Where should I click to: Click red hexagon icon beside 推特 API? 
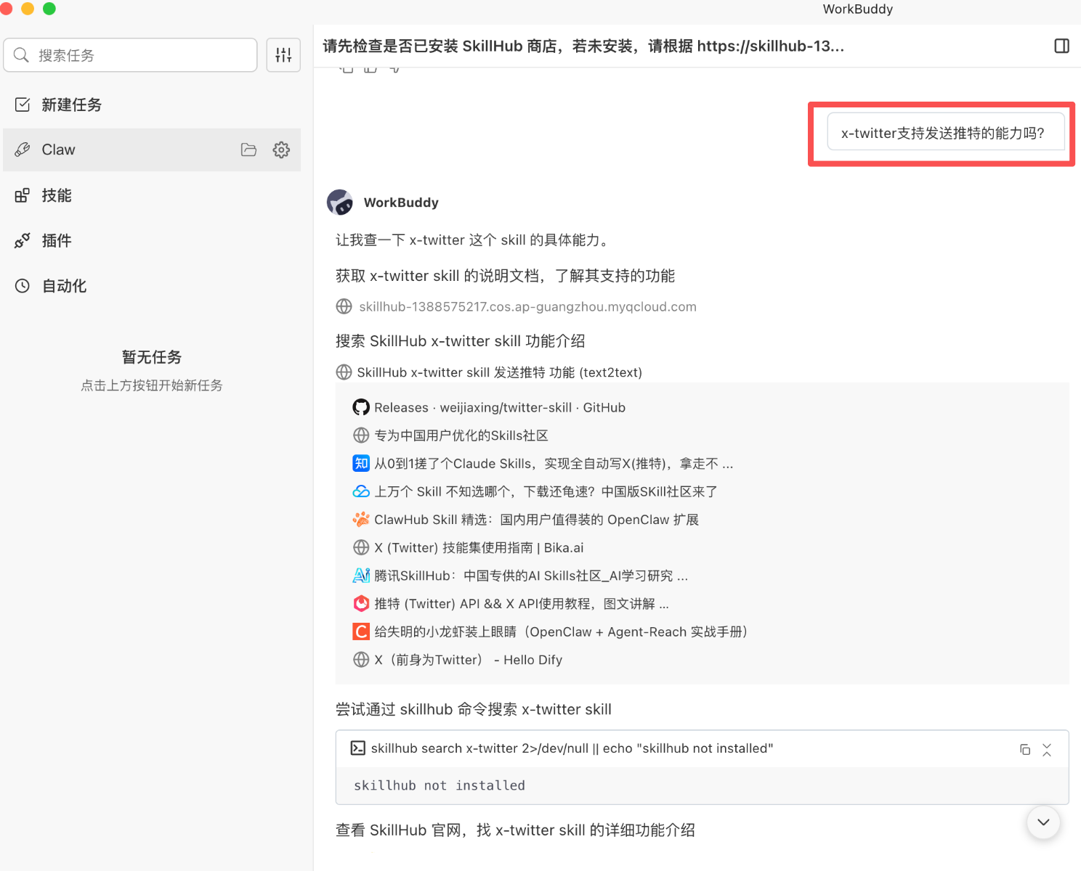coord(361,603)
